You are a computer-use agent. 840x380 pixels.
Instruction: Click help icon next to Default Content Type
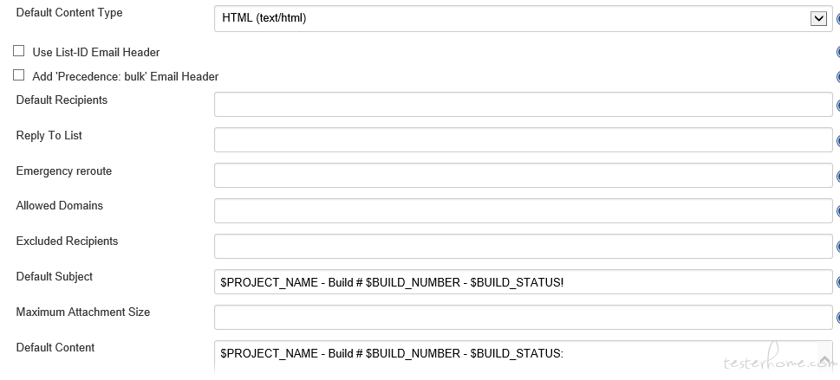coord(837,18)
